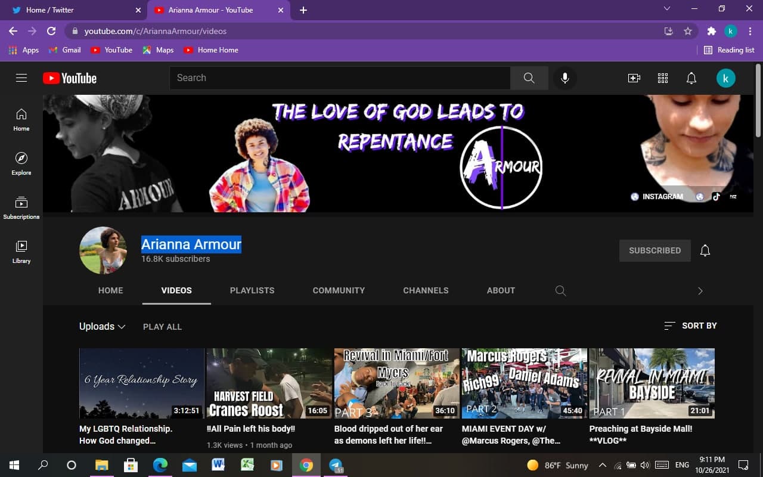Open the Reading list

(729, 50)
